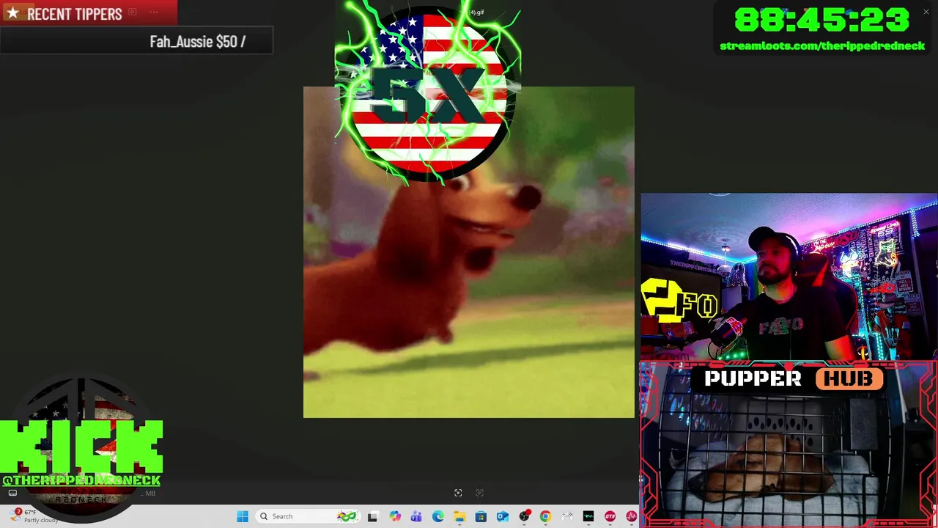The width and height of the screenshot is (938, 528).
Task: Click the Fah_Aussie $50 tipper ticker
Action: coord(197,42)
